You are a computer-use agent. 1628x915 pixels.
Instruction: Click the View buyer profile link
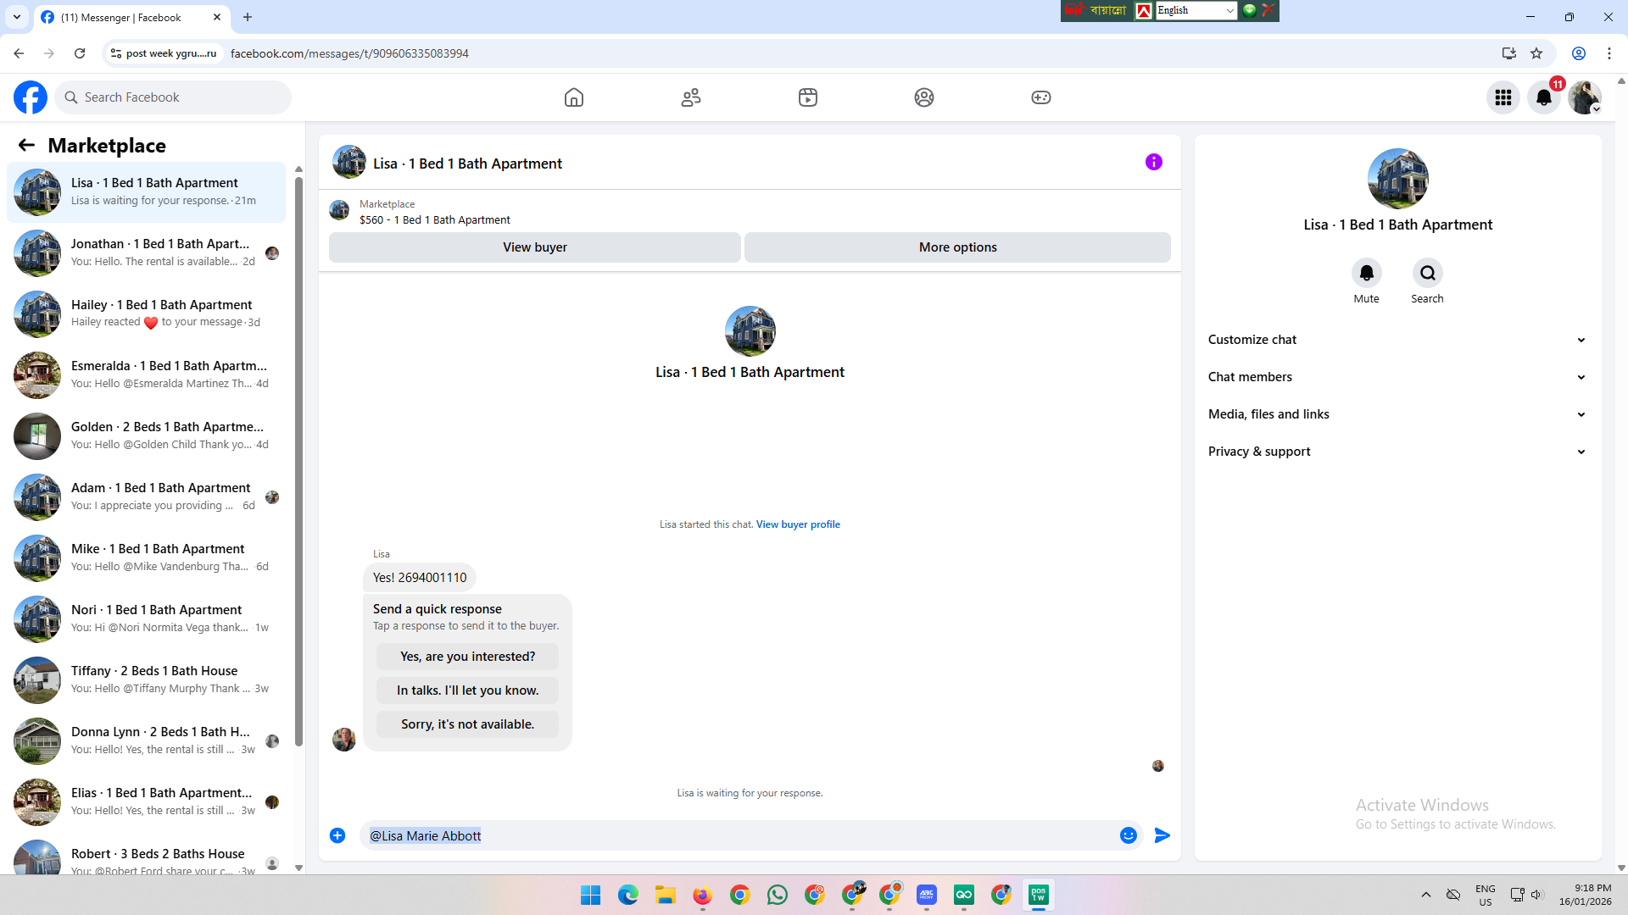pyautogui.click(x=798, y=524)
